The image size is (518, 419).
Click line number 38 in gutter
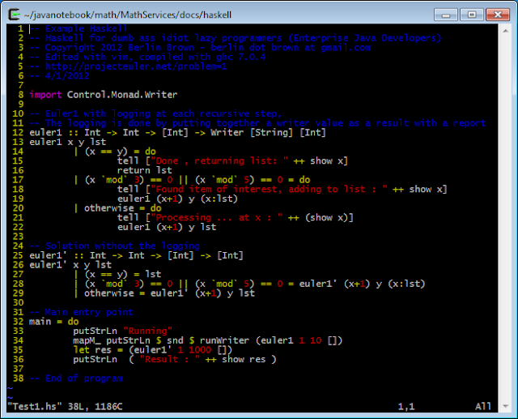pos(18,378)
